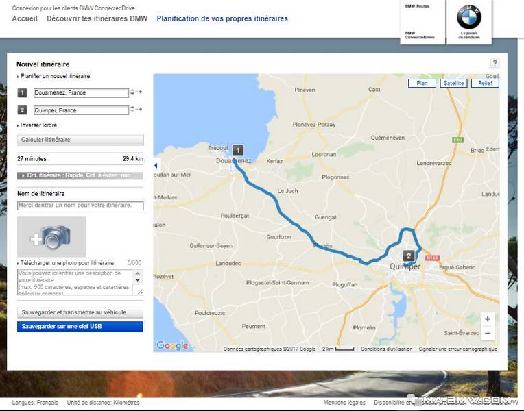Reorder Douarnenez waypoint using up-down arrows
The image size is (524, 411).
pos(132,92)
